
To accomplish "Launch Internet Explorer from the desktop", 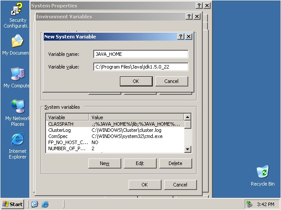I will pyautogui.click(x=18, y=141).
